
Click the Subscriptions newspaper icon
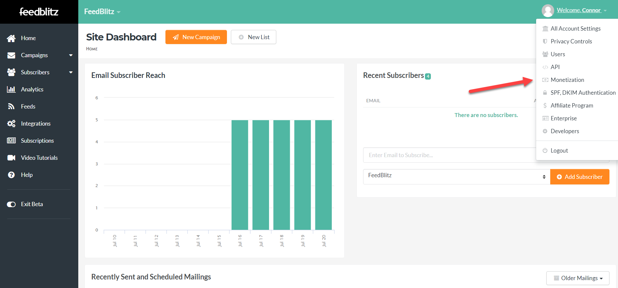click(11, 141)
